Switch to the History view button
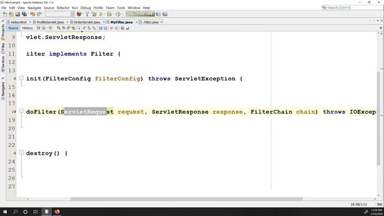This screenshot has height=216, width=384. 28,28
